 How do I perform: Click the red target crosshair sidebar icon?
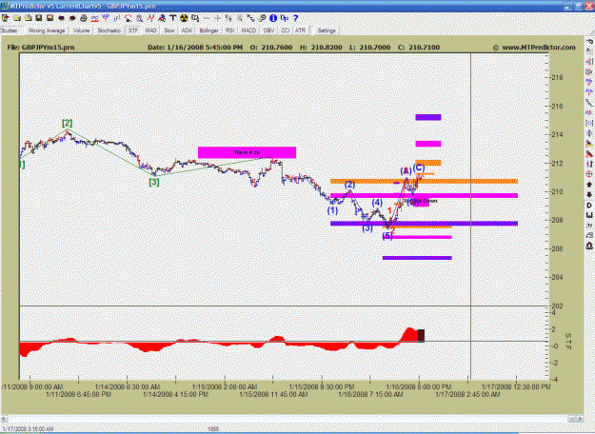tap(589, 174)
